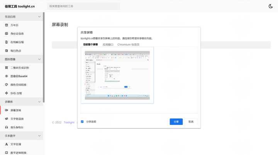Click the ID card icon beside 身份证信息
The height and width of the screenshot is (155, 278).
(7, 34)
